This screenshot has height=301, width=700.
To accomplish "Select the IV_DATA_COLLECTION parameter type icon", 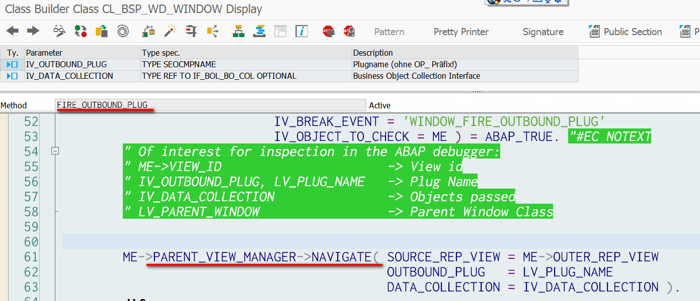I will tap(13, 76).
